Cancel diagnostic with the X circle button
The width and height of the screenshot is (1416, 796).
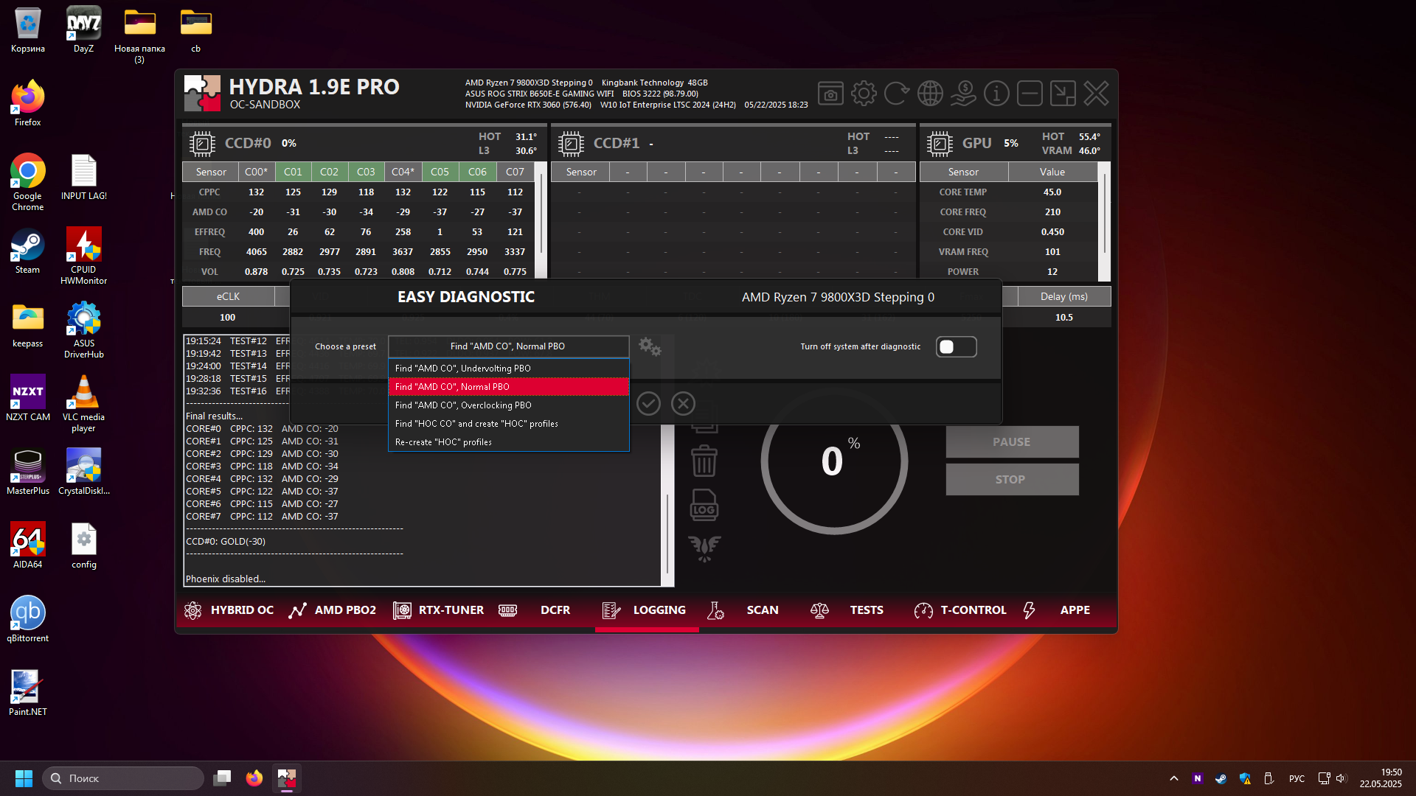point(683,403)
